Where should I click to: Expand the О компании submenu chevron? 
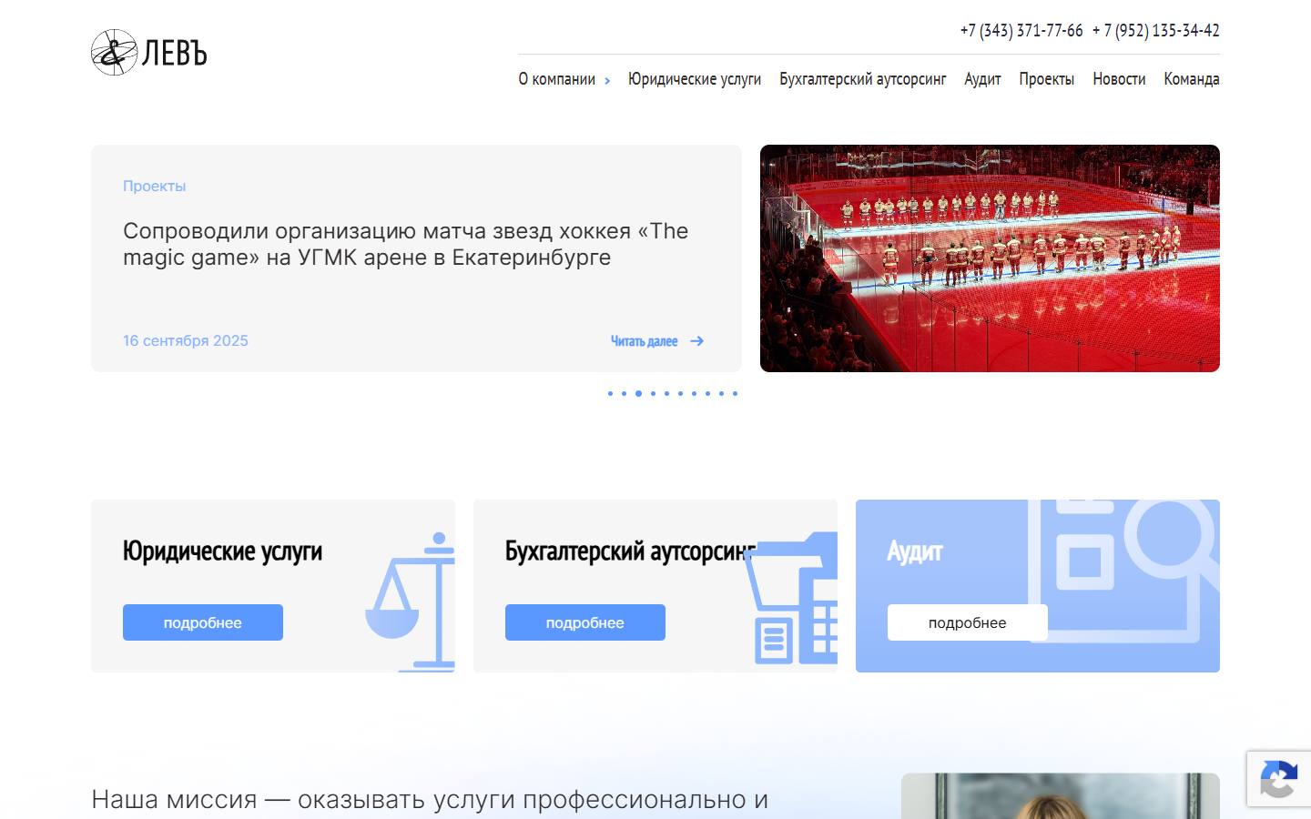coord(607,81)
